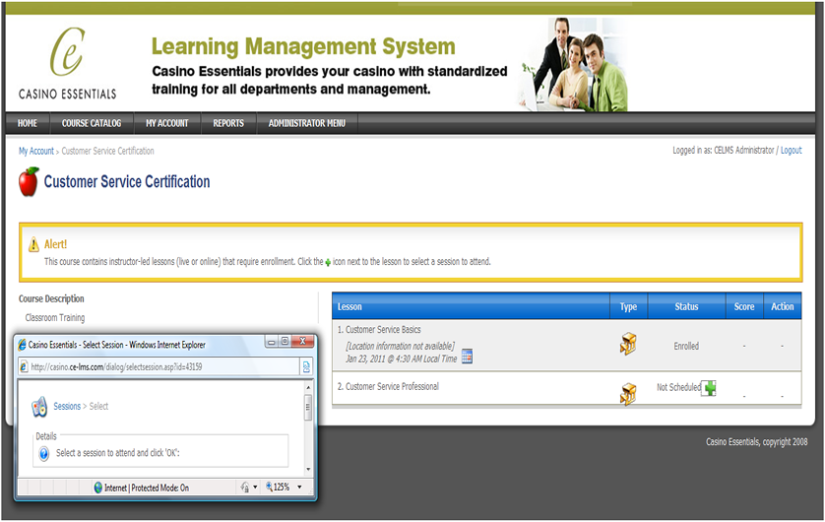825x522 pixels.
Task: Close the Select Session popup window
Action: click(x=302, y=342)
